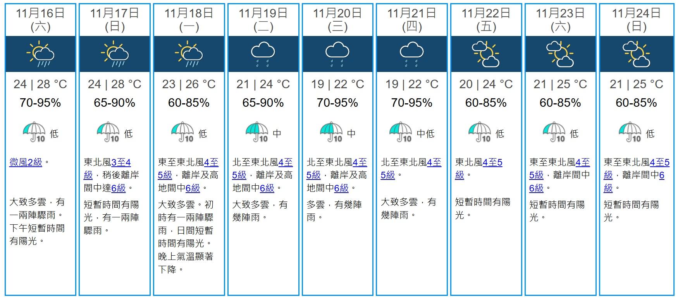Screen dimensions: 678x299
Task: Click the November 24 sunny intervals icon
Action: click(x=636, y=55)
